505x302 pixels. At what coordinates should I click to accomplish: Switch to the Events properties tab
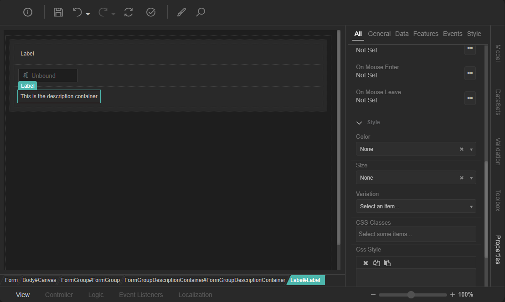pos(452,34)
